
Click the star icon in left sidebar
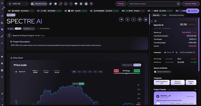pyautogui.click(x=2, y=57)
